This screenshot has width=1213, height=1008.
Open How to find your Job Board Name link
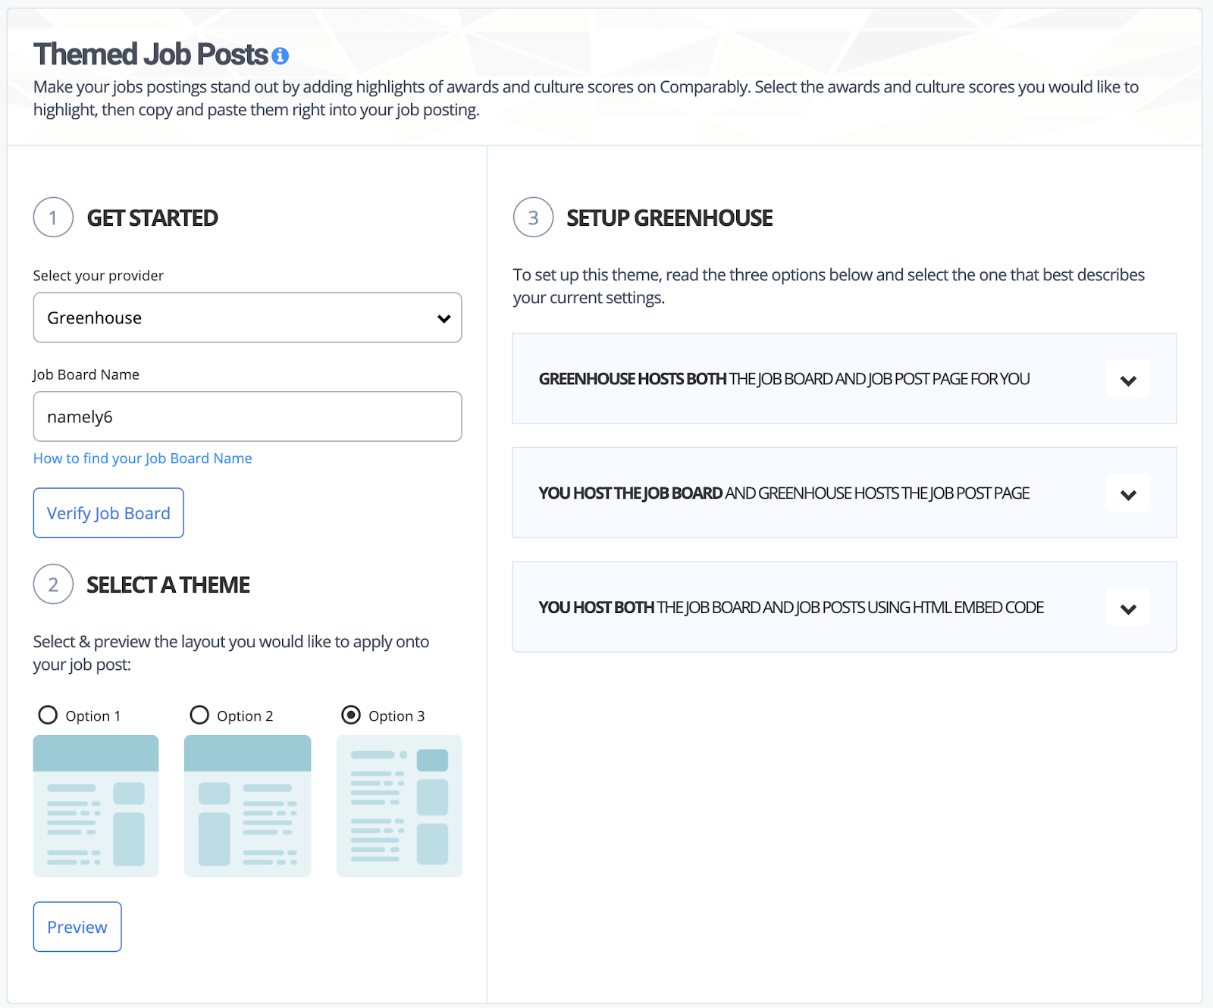143,459
